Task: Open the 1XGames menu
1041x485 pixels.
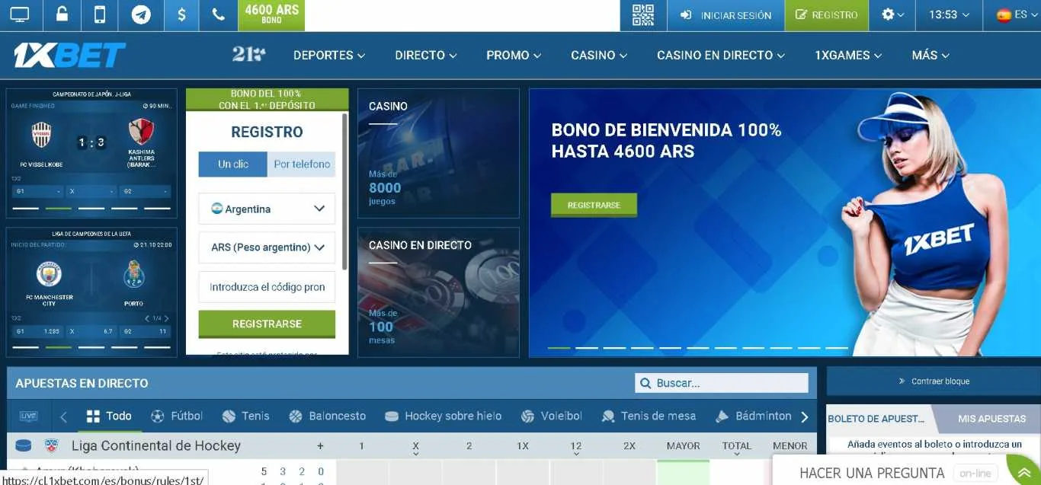Action: point(848,56)
